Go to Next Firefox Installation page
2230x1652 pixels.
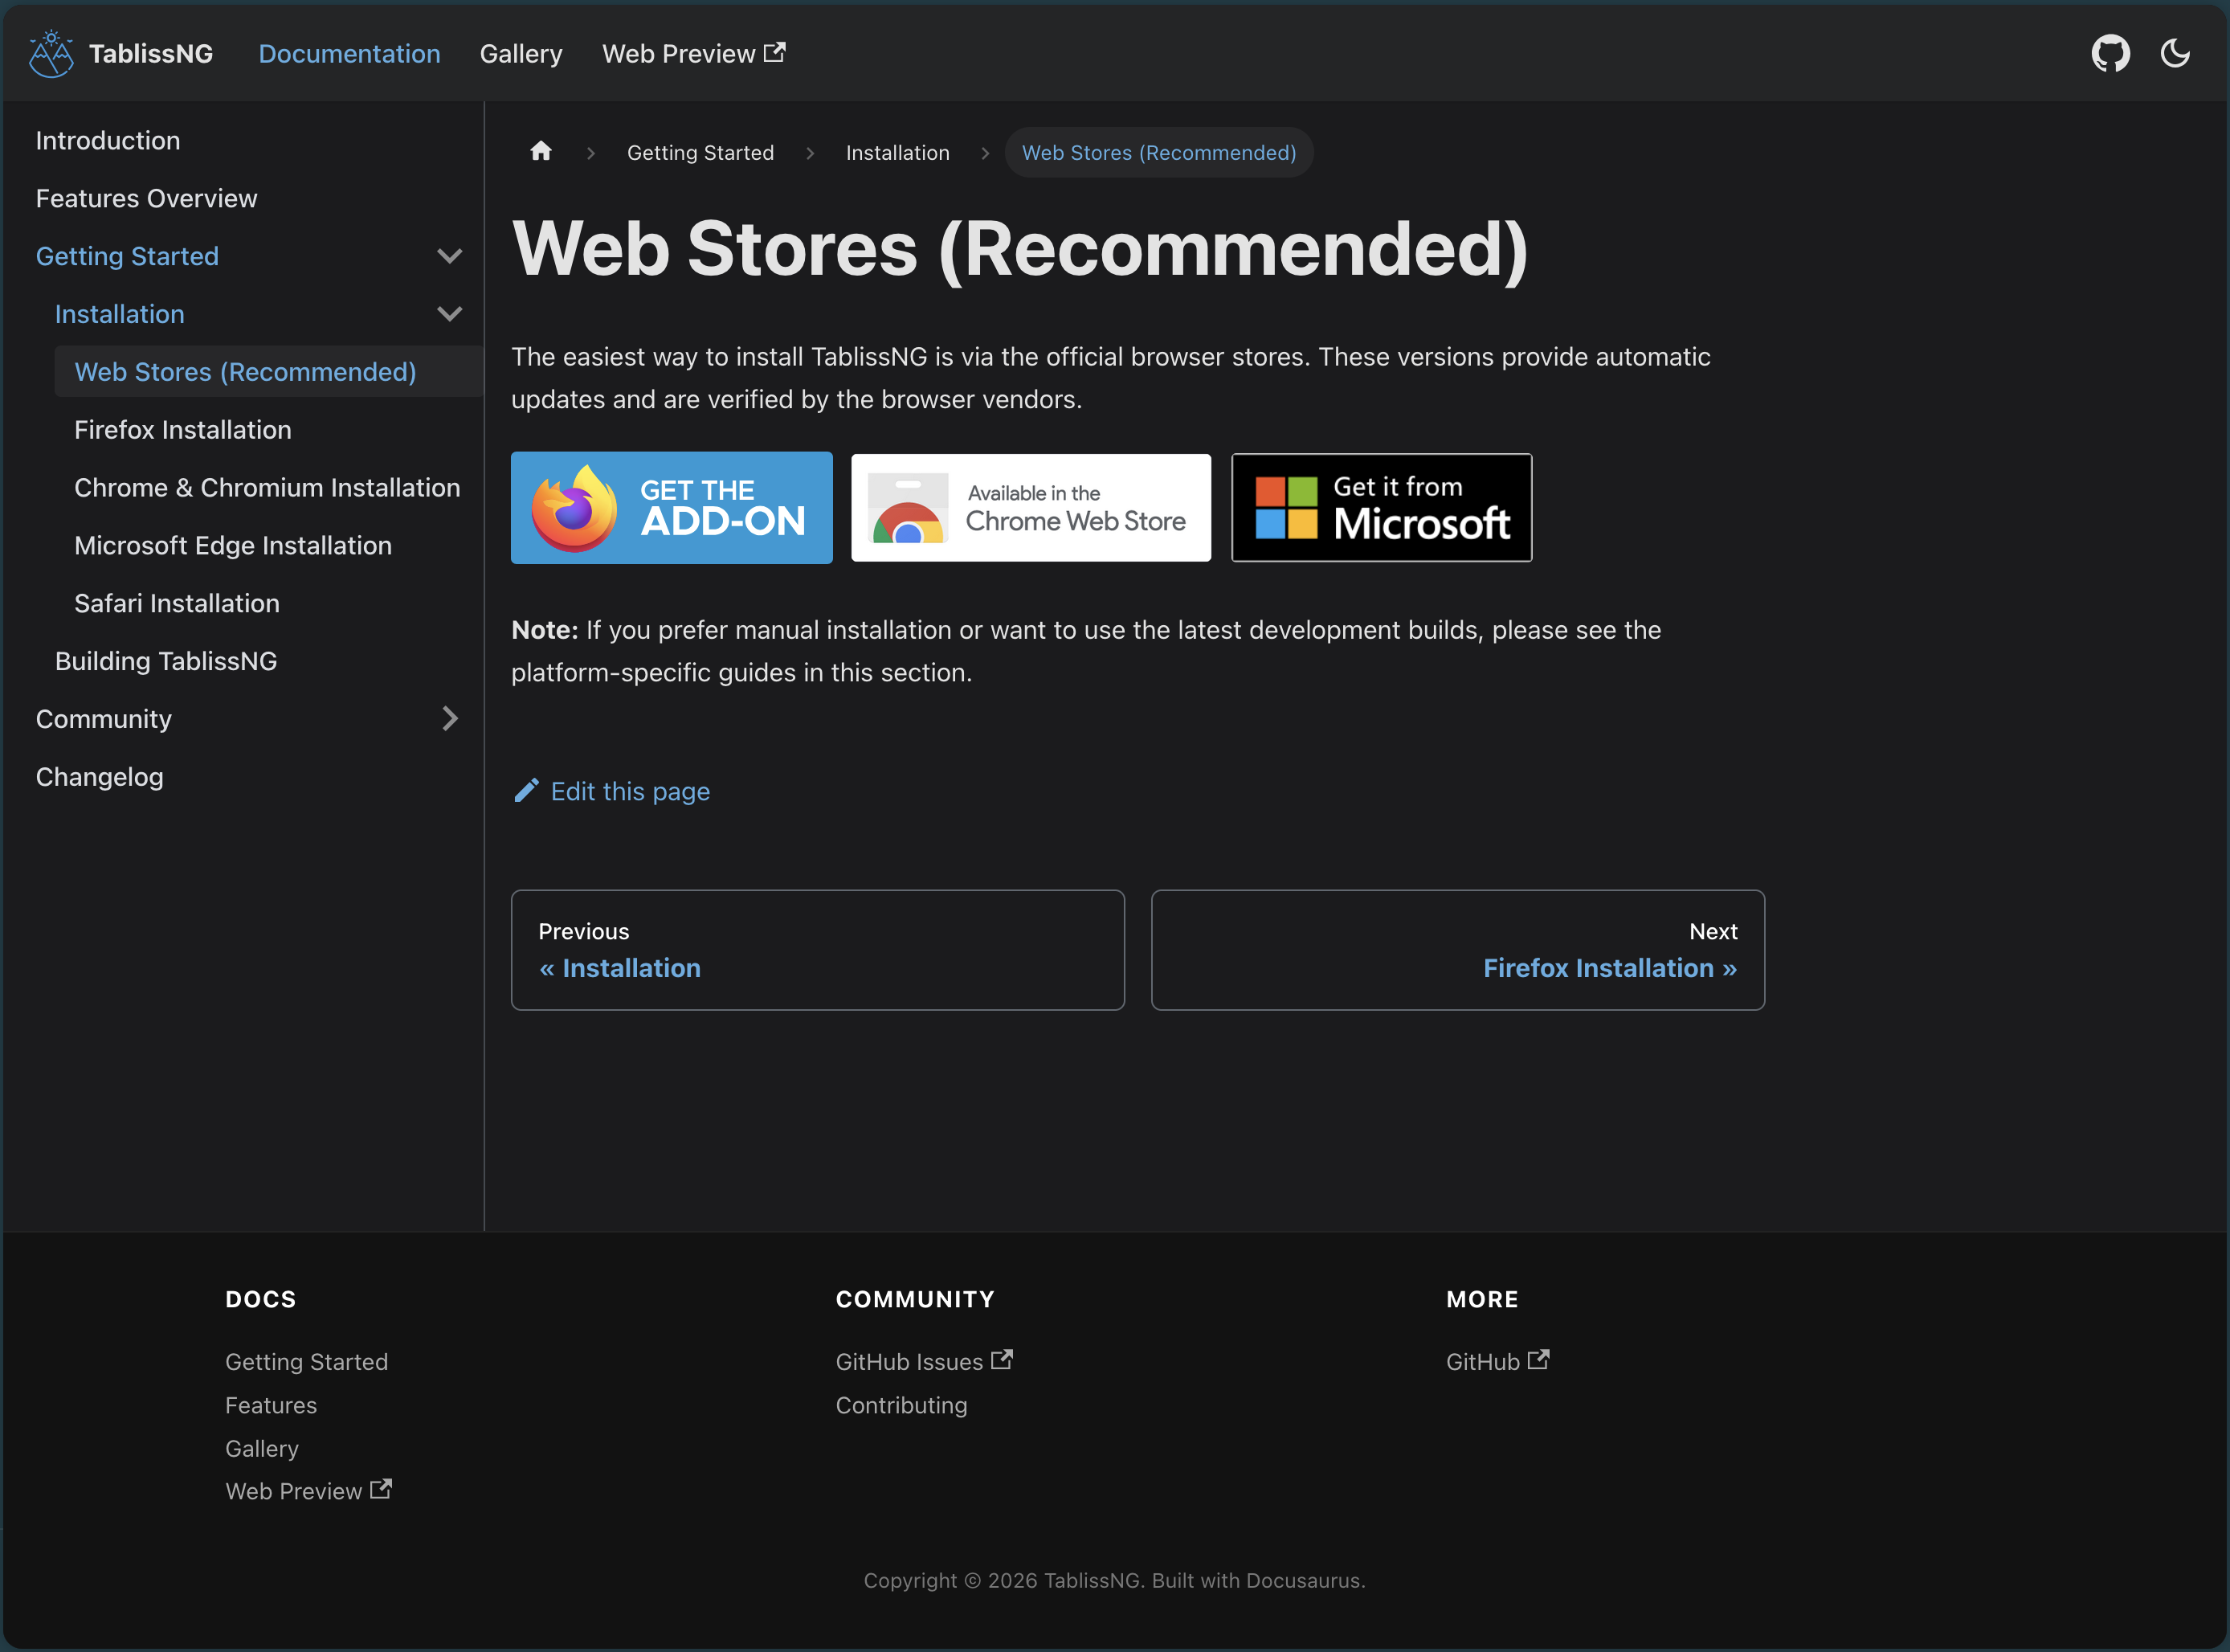coord(1457,950)
